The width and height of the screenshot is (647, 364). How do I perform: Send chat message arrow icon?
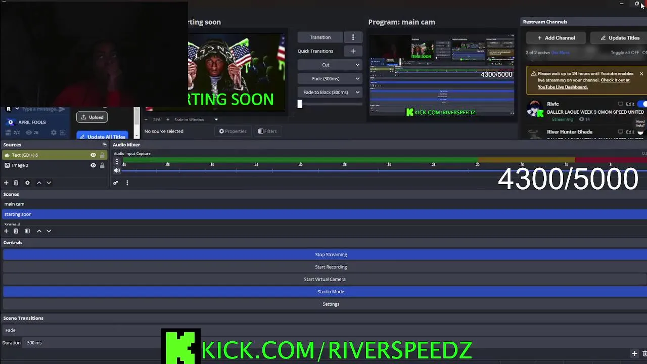(62, 109)
